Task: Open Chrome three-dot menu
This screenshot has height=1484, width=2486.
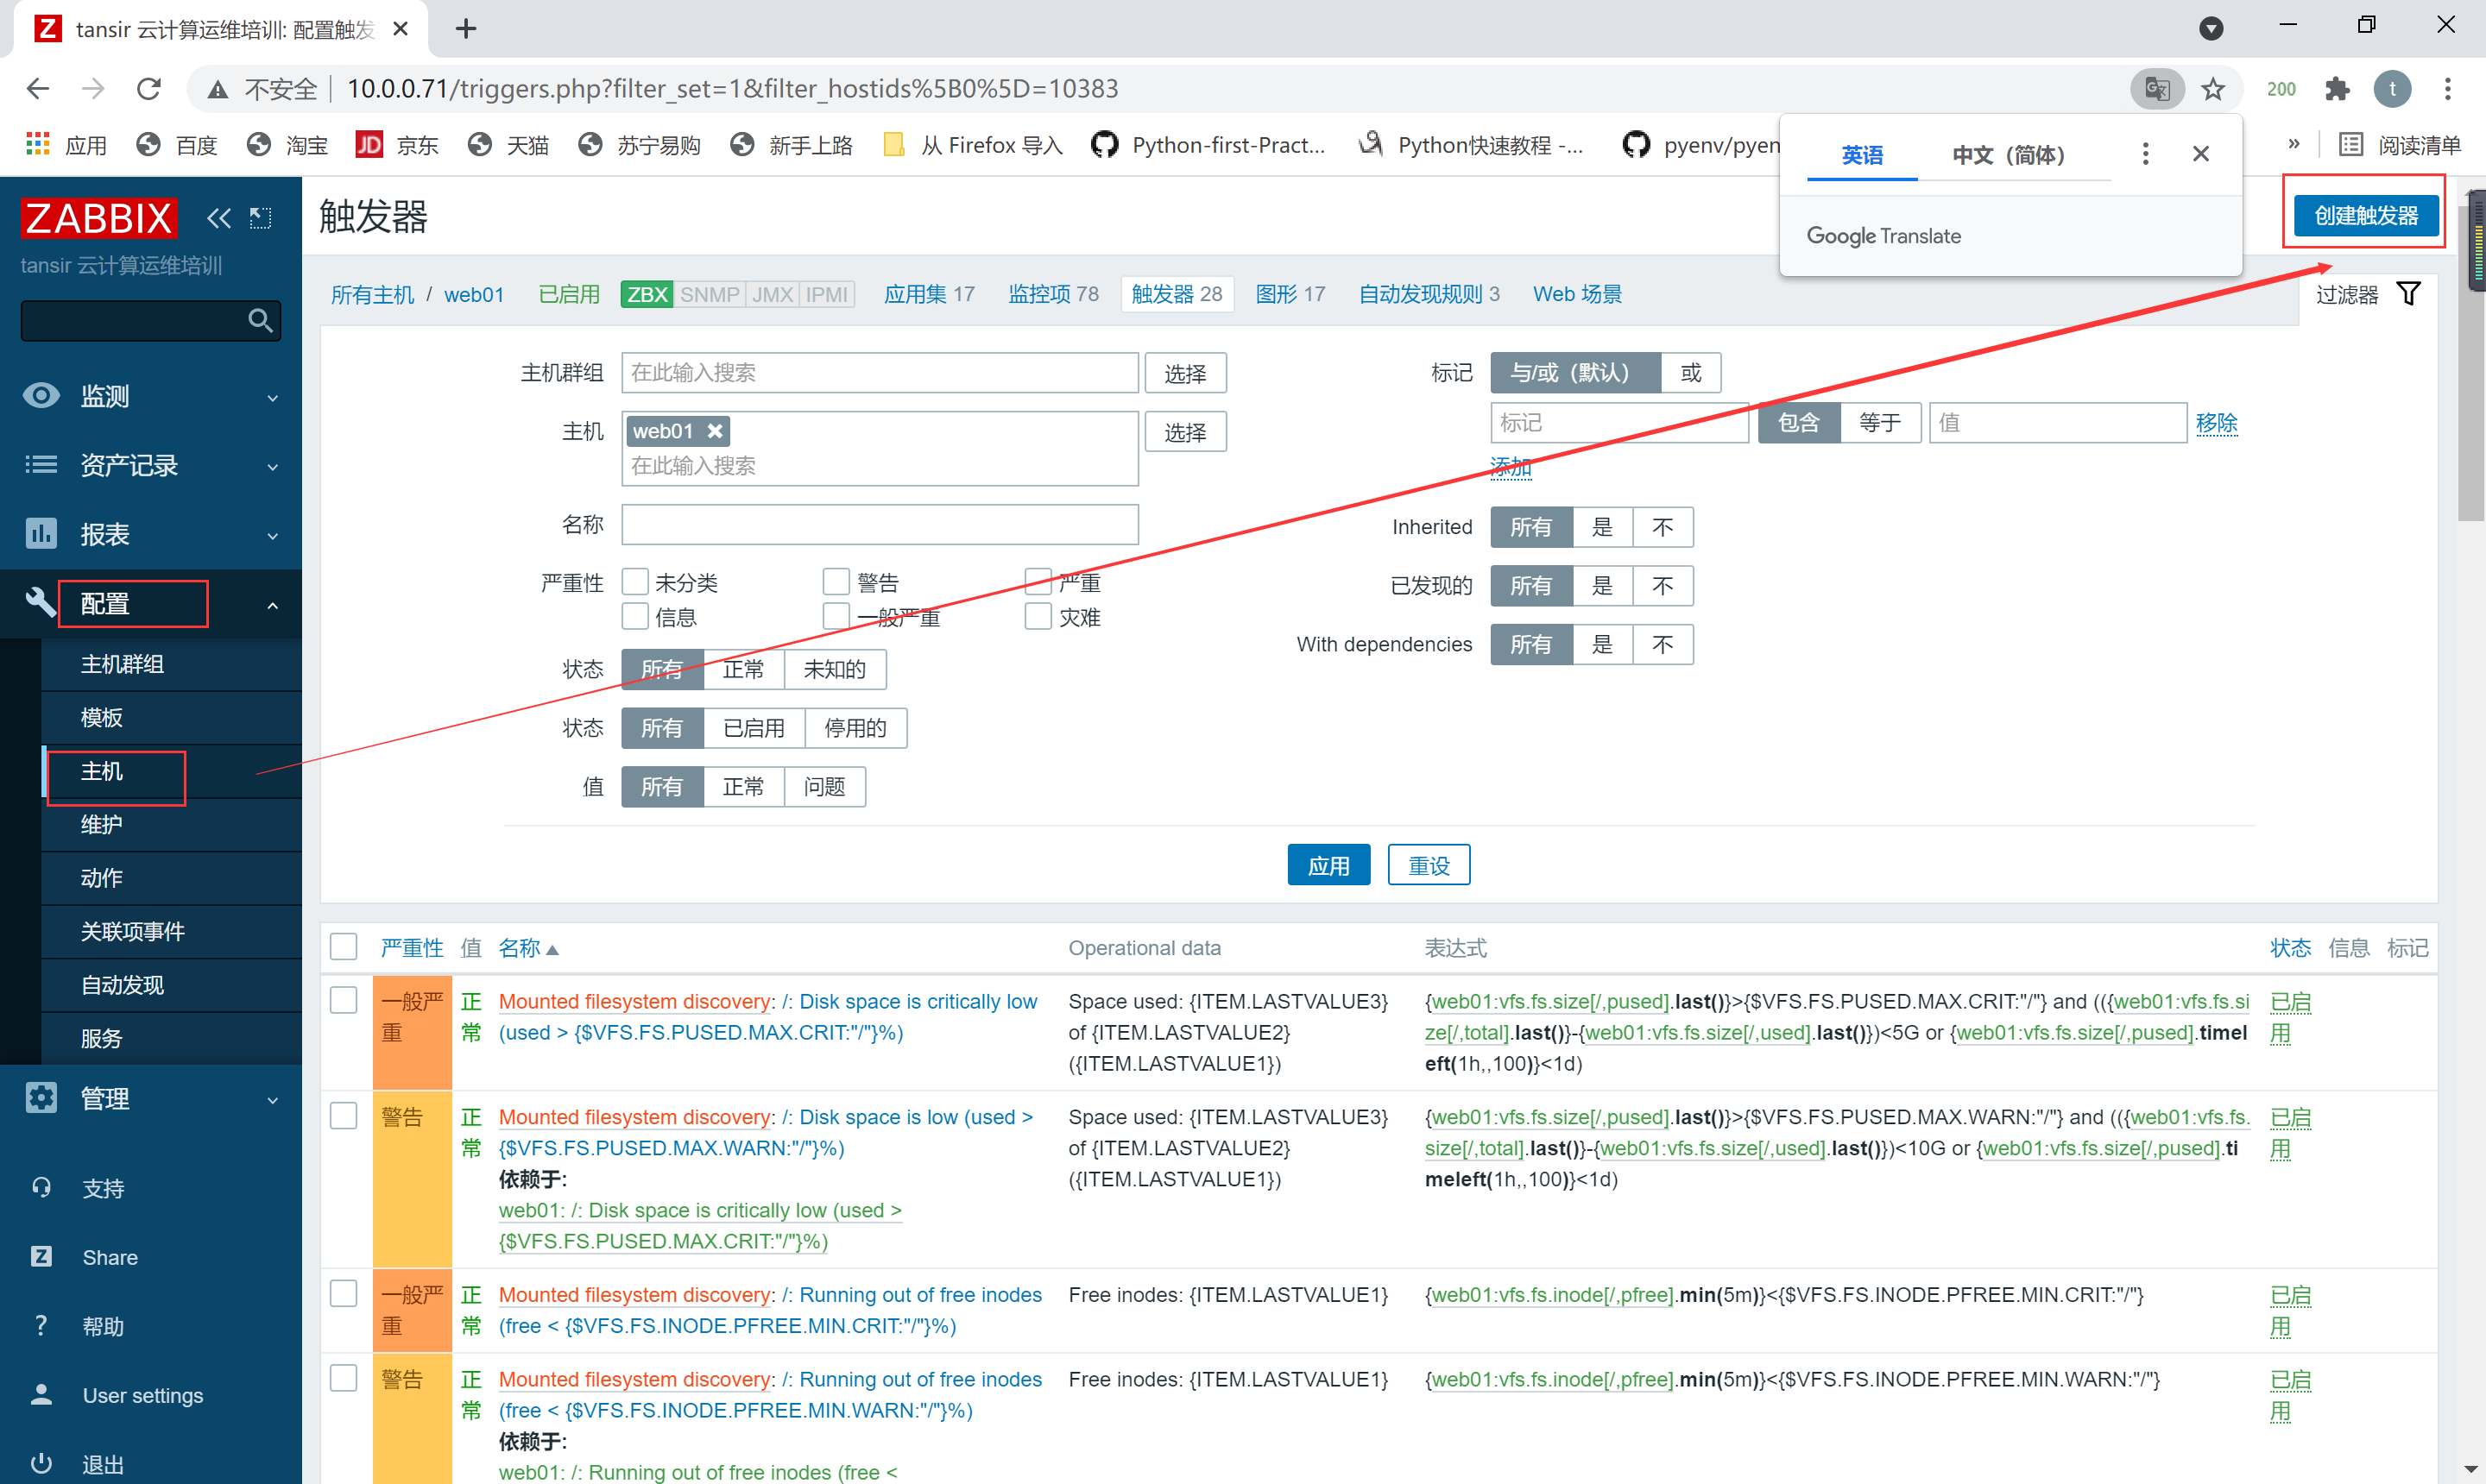Action: pyautogui.click(x=2448, y=89)
